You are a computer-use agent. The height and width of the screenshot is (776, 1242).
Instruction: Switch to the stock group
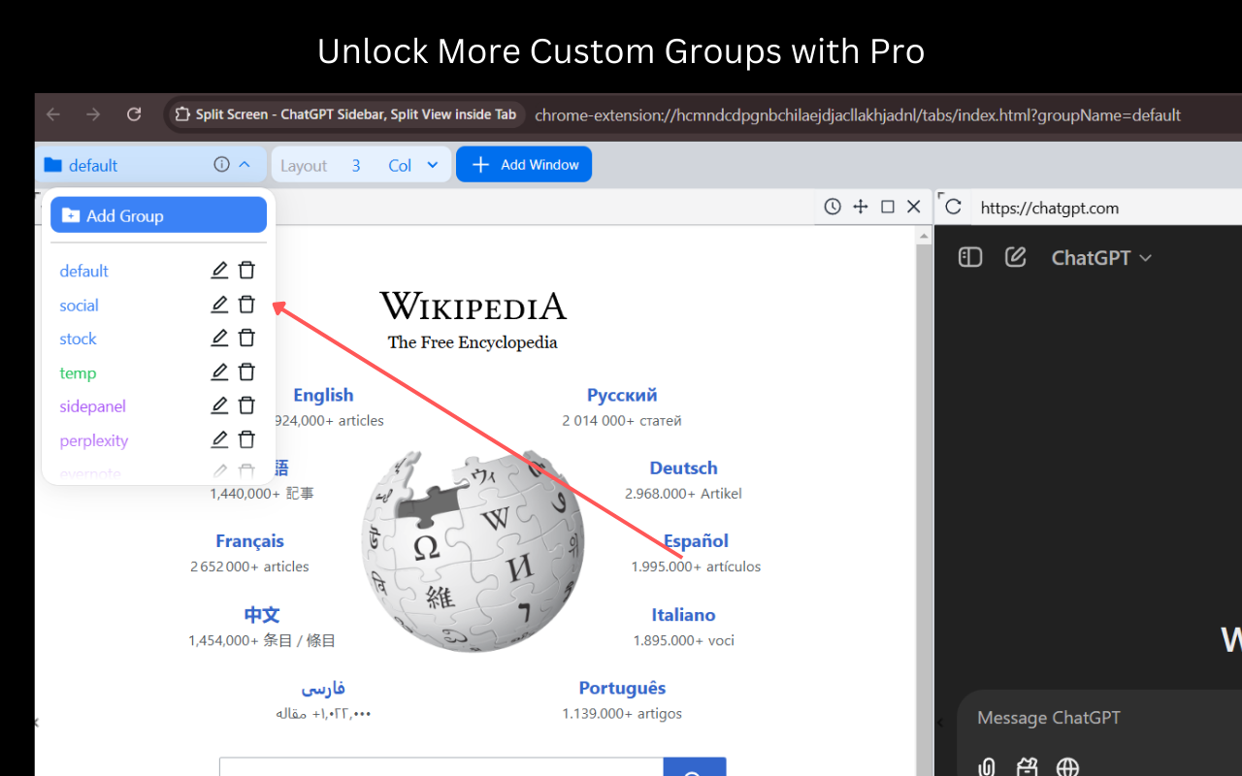coord(78,339)
